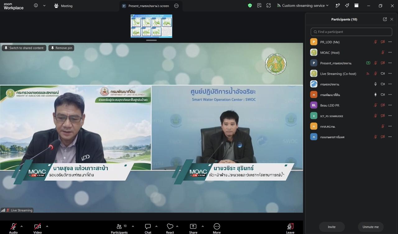Click the AI Companion sparkle icon
This screenshot has width=398, height=234.
347,6
